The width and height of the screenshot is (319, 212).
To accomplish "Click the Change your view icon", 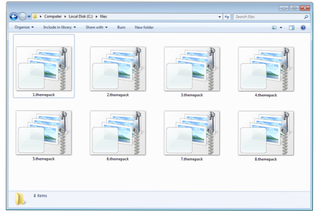I will tap(274, 27).
